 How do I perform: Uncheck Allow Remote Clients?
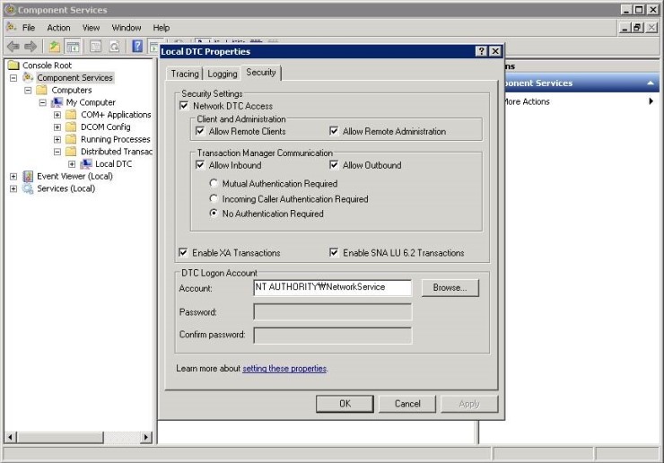[x=200, y=131]
